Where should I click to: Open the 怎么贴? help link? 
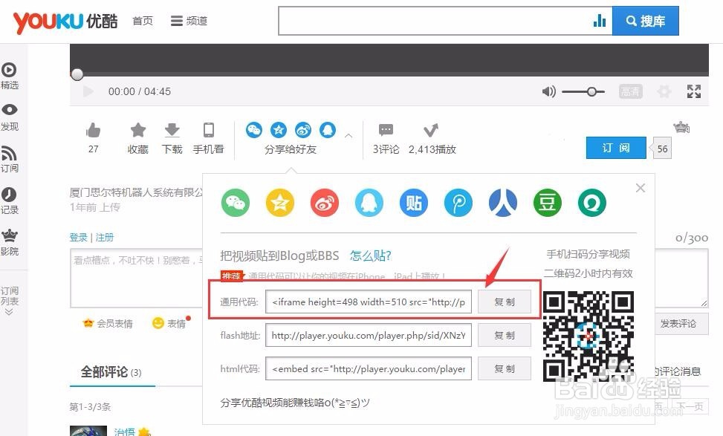click(x=371, y=256)
